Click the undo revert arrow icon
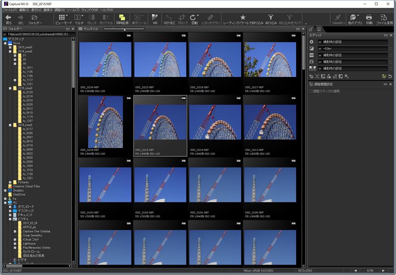396x275 pixels. point(390,76)
